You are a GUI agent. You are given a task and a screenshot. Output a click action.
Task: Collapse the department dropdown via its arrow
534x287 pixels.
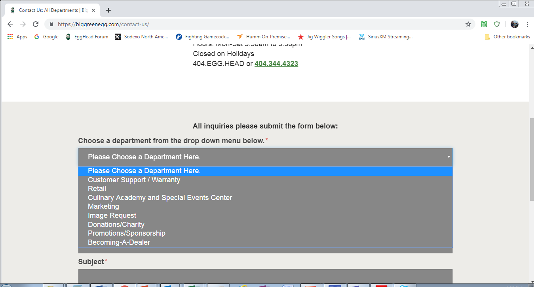point(448,157)
